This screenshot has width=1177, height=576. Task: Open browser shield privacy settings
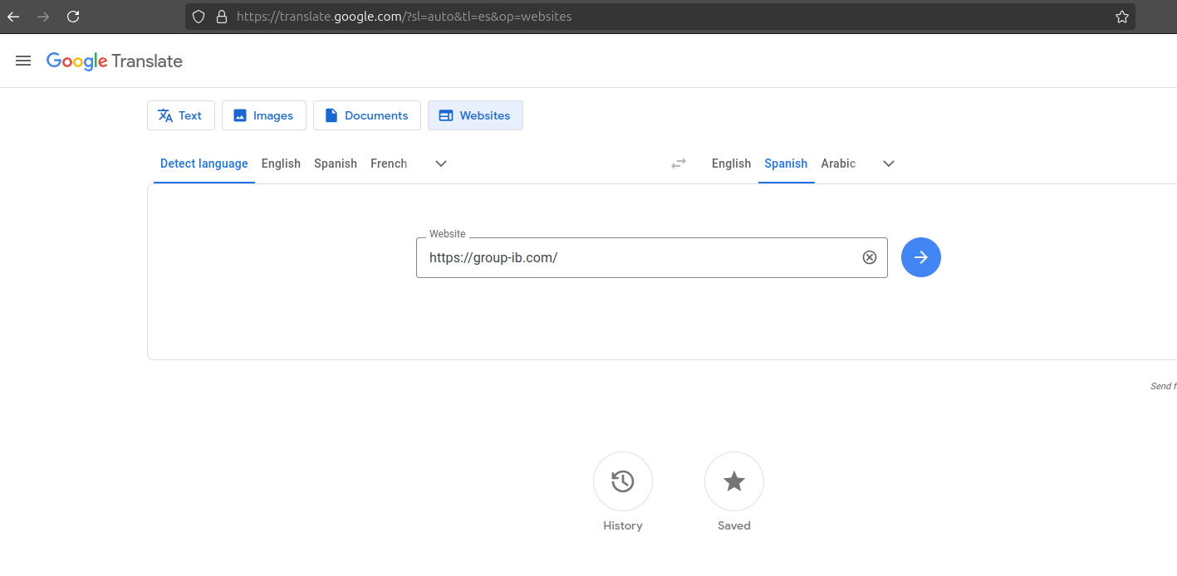198,16
